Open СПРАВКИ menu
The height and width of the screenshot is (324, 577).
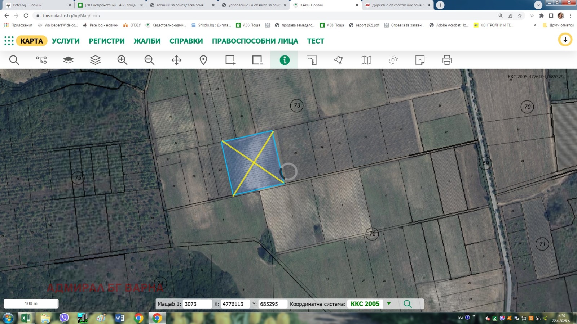[x=186, y=41]
